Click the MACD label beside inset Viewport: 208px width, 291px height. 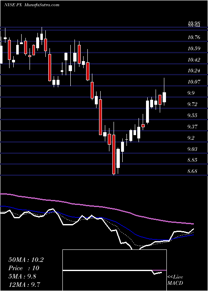click(175, 283)
